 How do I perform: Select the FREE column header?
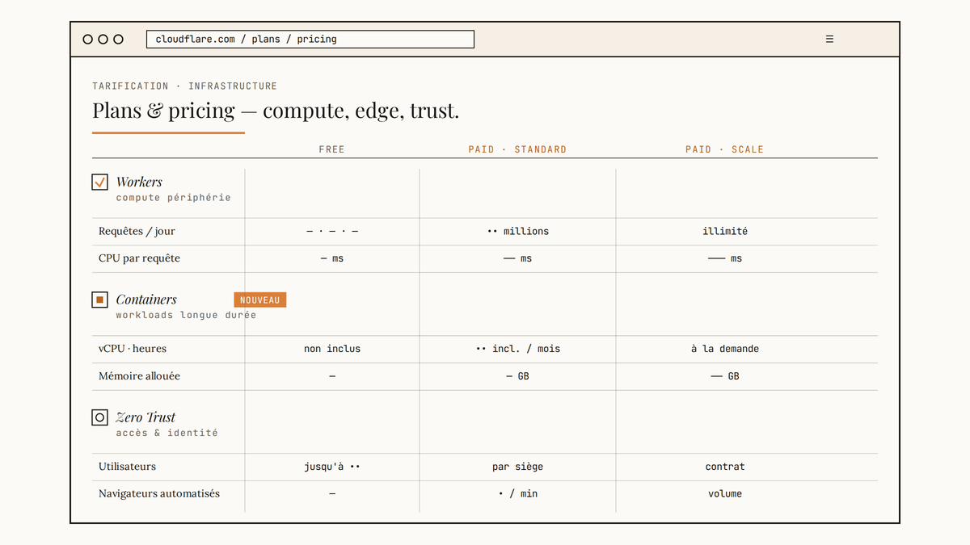click(331, 149)
